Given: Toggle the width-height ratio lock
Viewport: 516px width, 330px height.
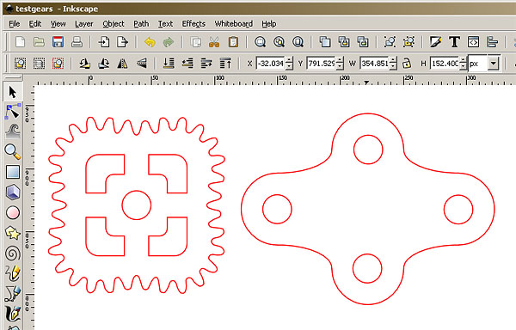Looking at the screenshot, I should 407,63.
